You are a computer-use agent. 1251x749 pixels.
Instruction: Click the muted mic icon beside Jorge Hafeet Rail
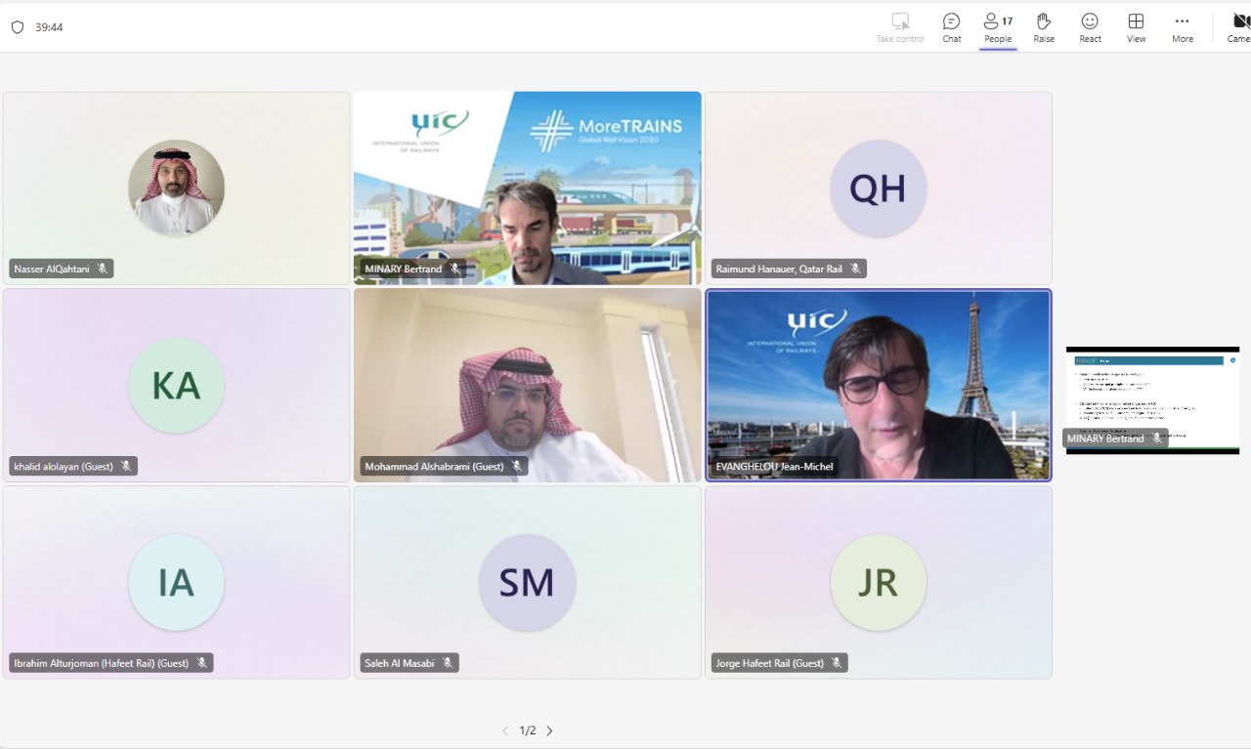coord(837,663)
